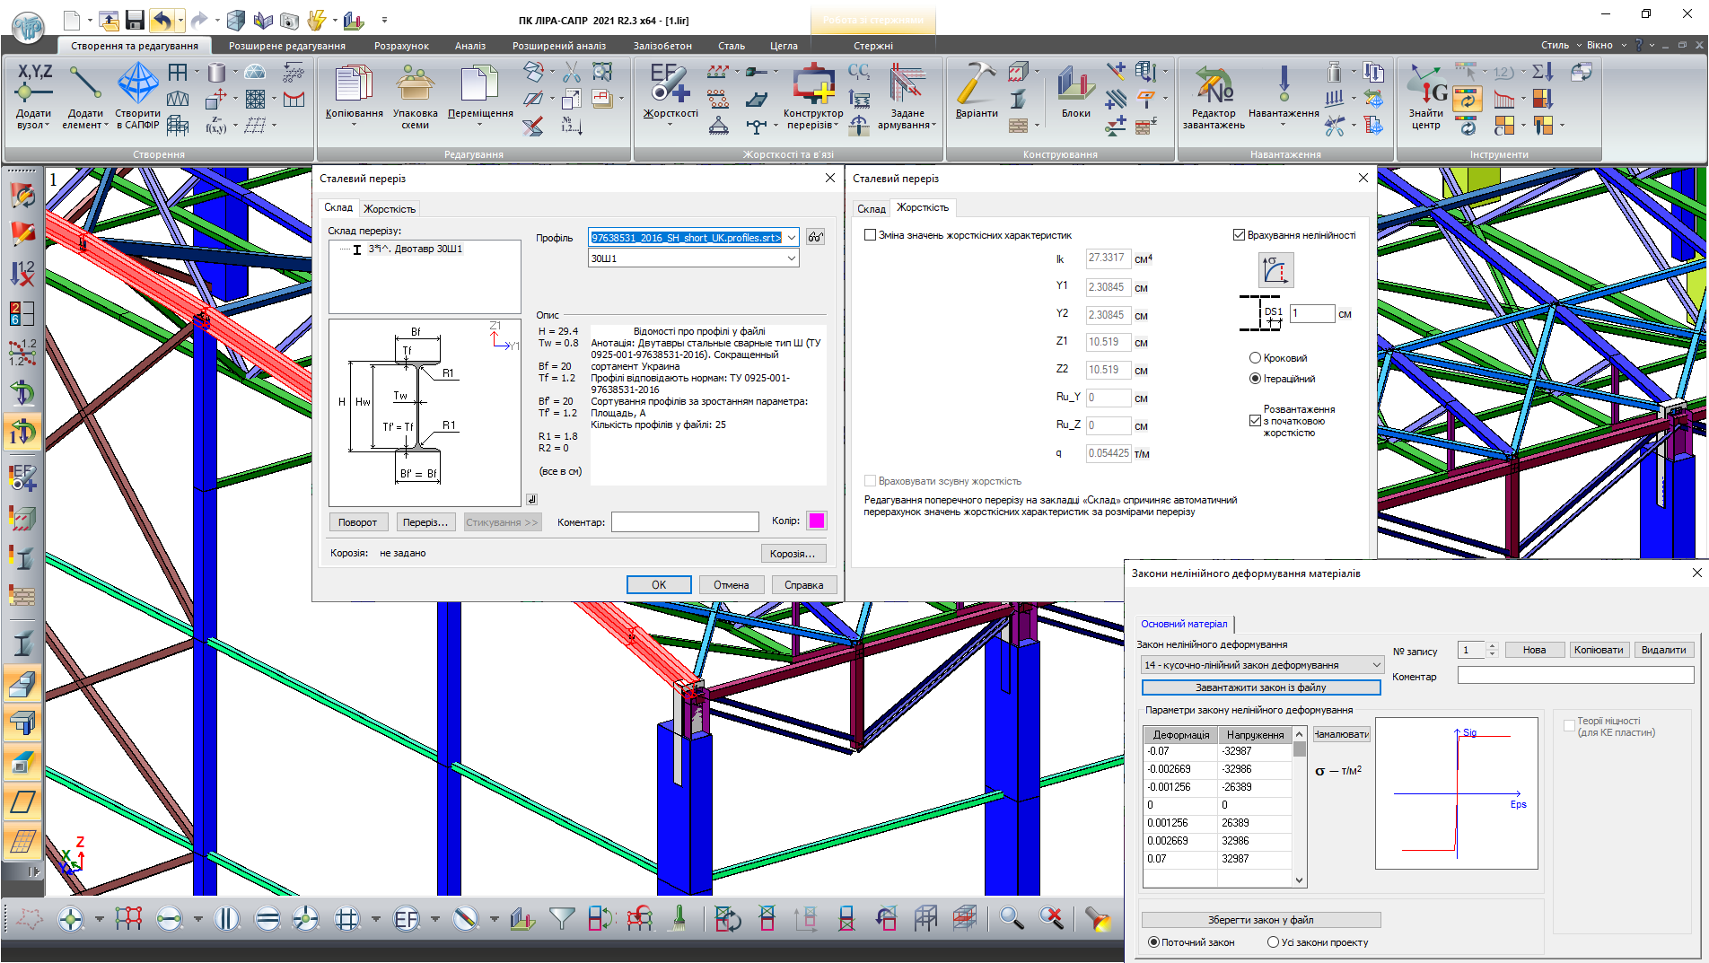Expand the кусочно-лінійний закон деформування dropdown
This screenshot has width=1709, height=963.
[1376, 665]
